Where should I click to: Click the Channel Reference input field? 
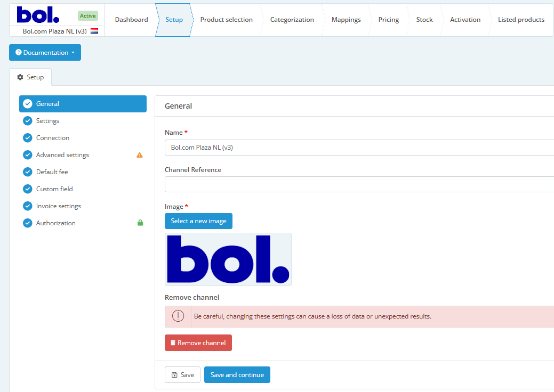click(x=359, y=184)
